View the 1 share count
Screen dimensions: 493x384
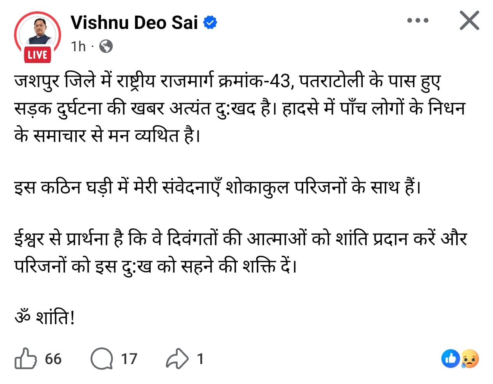pos(200,359)
